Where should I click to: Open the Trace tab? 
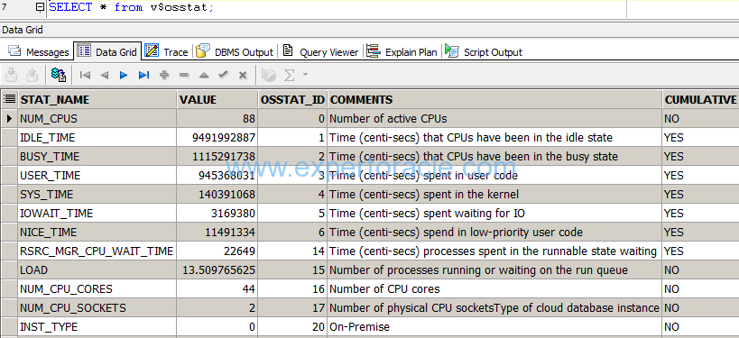tap(166, 51)
